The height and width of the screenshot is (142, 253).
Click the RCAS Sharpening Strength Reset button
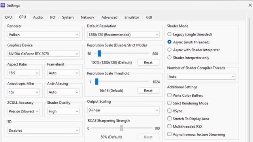(148, 137)
